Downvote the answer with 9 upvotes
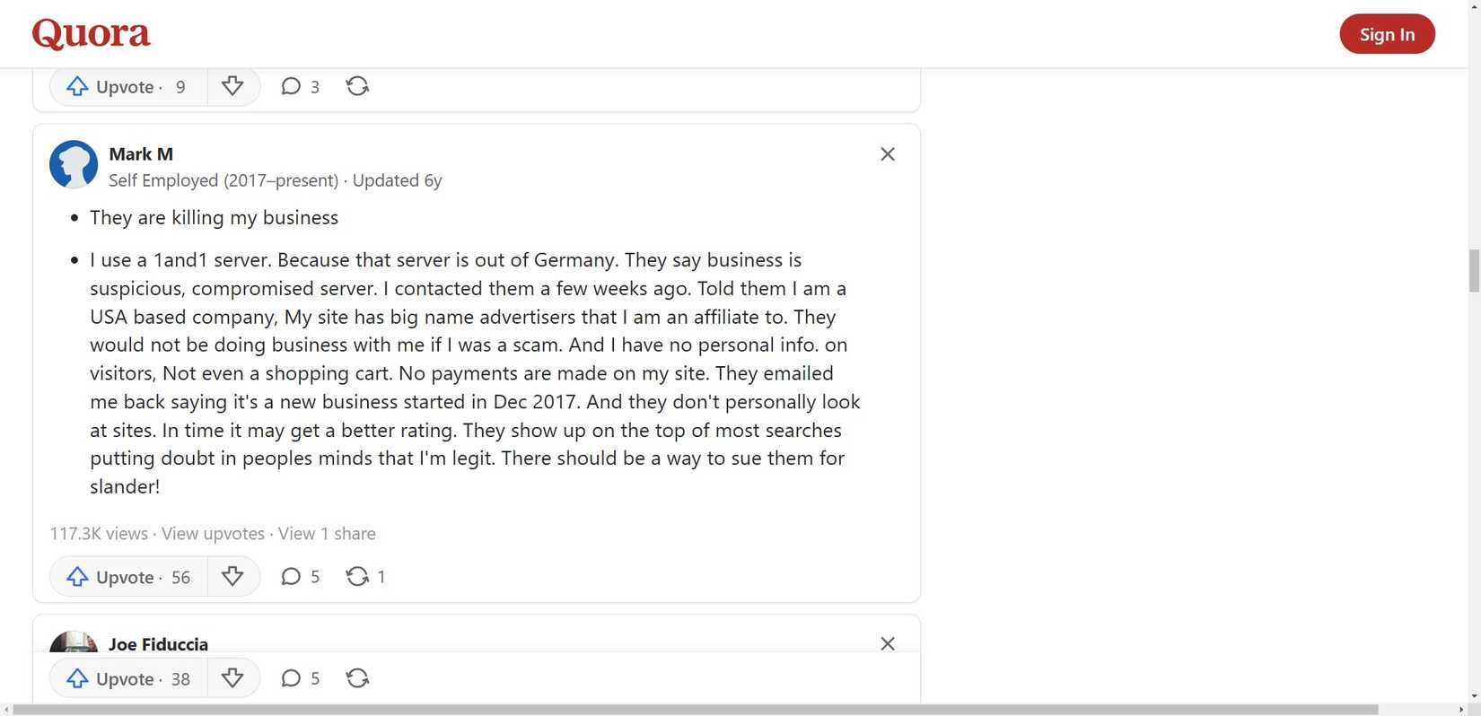Image resolution: width=1481 pixels, height=716 pixels. click(232, 86)
